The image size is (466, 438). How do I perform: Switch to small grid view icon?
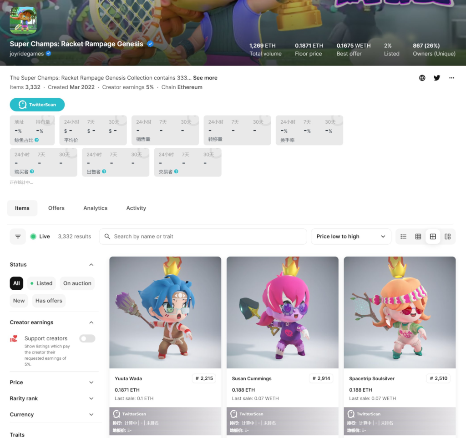[418, 237]
